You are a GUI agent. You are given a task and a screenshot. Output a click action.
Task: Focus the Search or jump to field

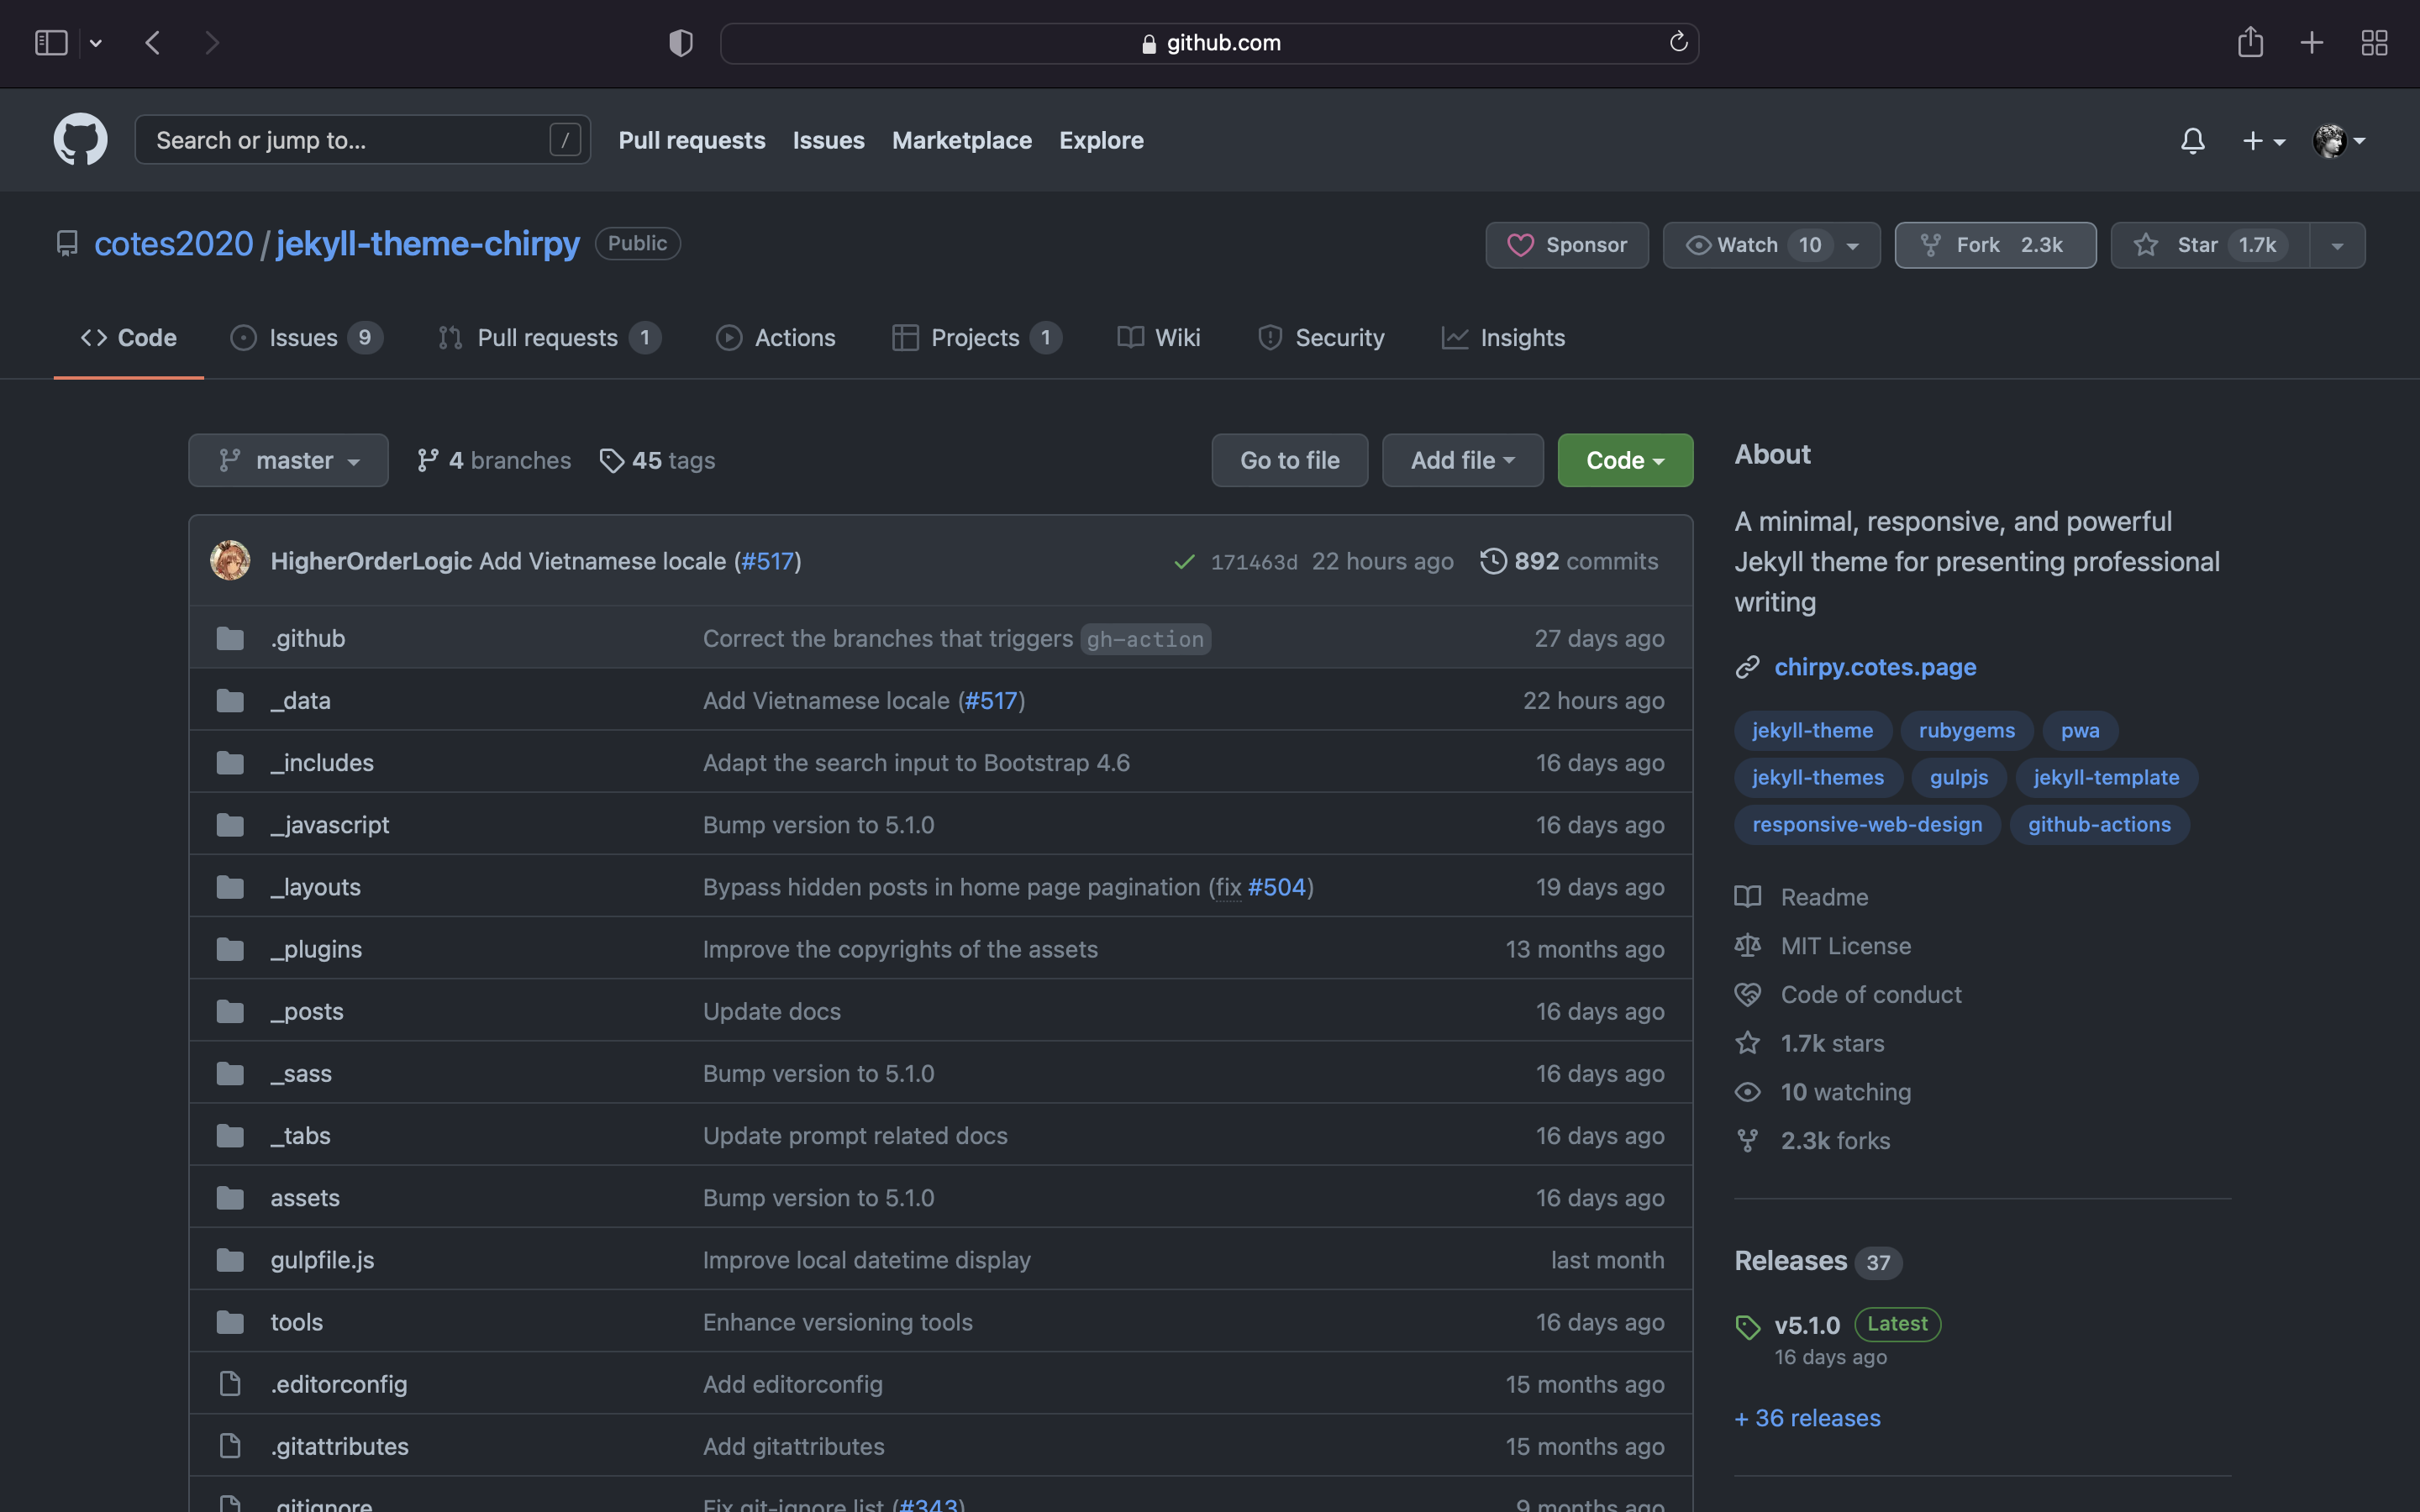[350, 140]
